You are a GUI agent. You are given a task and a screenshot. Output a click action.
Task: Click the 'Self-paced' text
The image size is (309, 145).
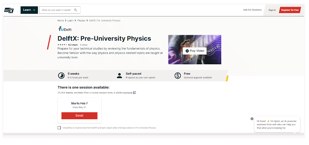point(133,74)
